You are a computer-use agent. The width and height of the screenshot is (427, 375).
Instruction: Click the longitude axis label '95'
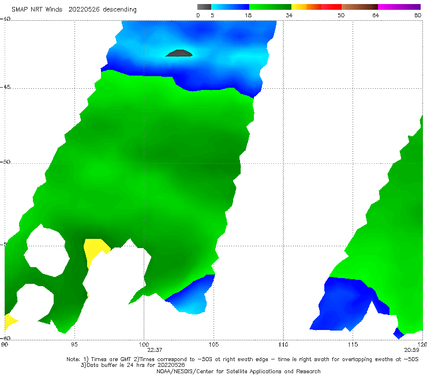pyautogui.click(x=74, y=344)
